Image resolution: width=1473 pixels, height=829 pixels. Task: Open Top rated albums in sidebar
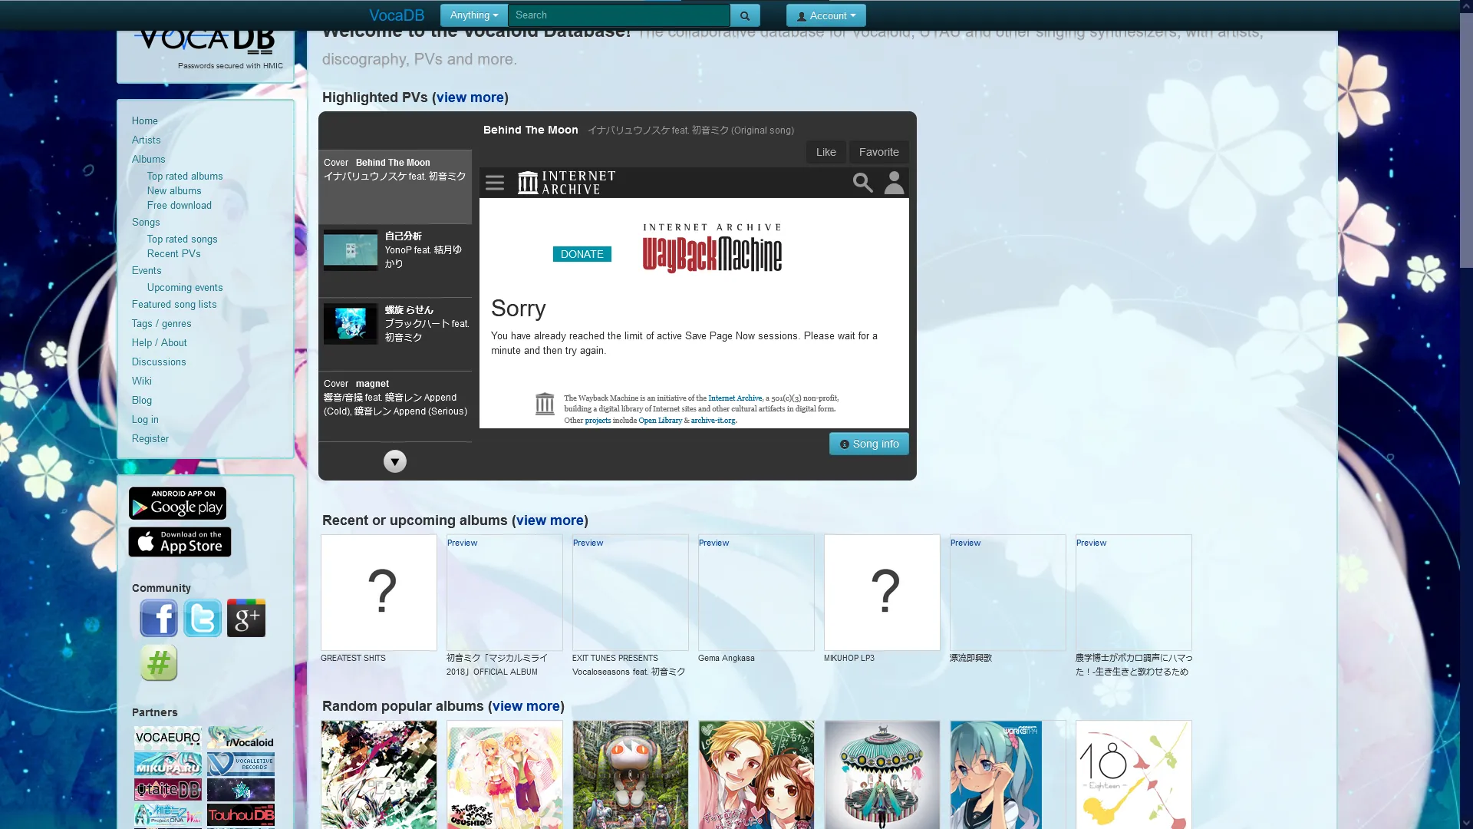(185, 176)
